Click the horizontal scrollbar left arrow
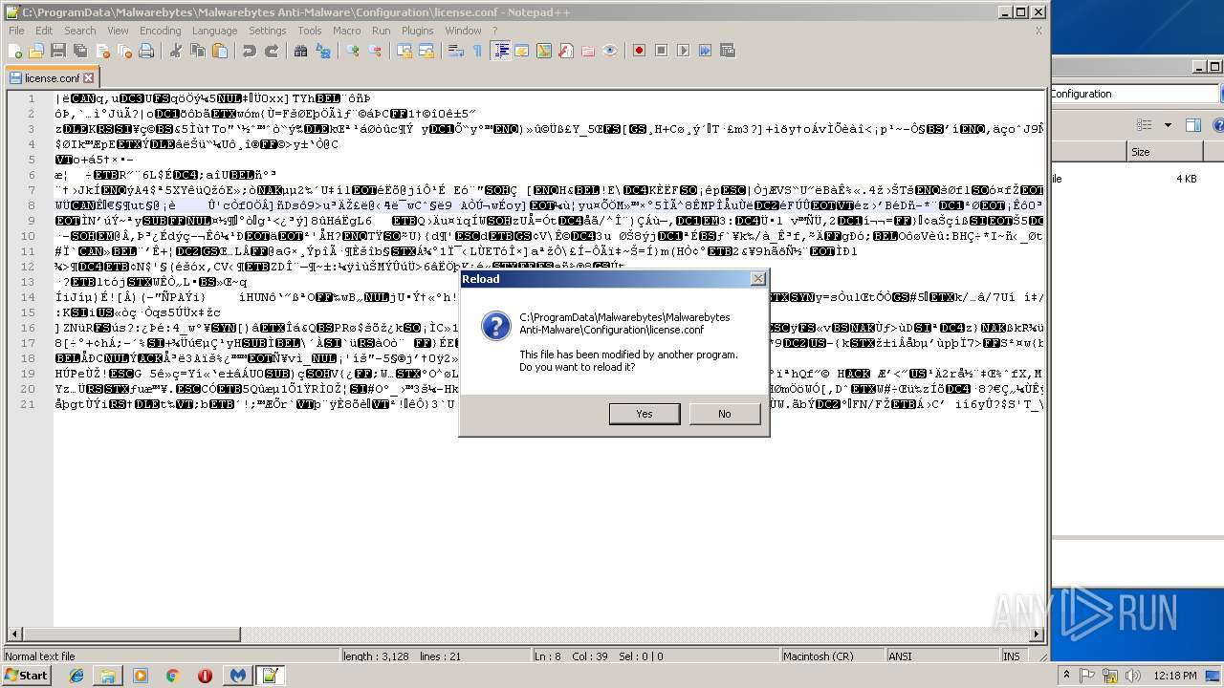Viewport: 1224px width, 688px height. [14, 634]
